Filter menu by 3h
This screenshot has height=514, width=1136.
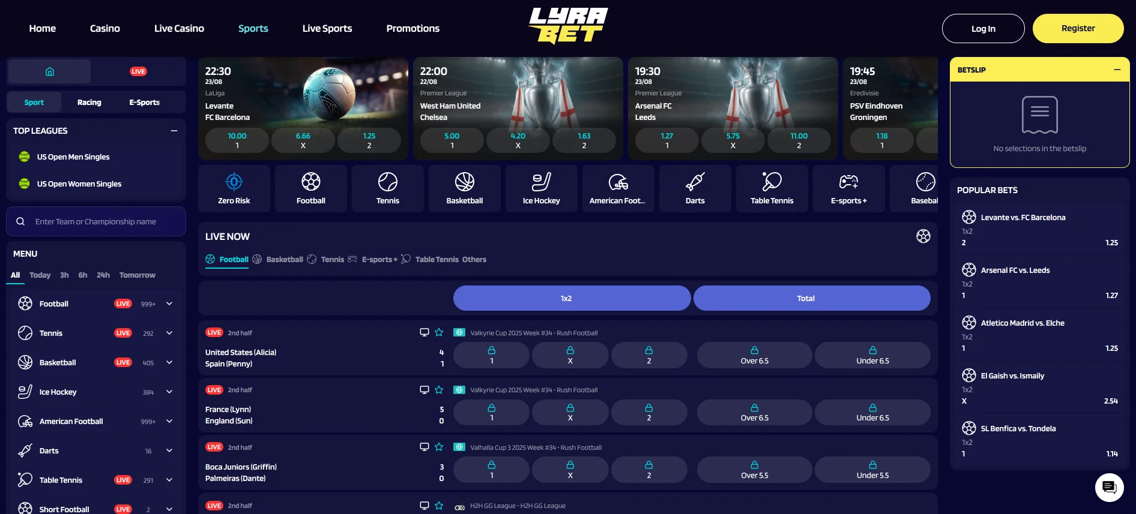(64, 275)
